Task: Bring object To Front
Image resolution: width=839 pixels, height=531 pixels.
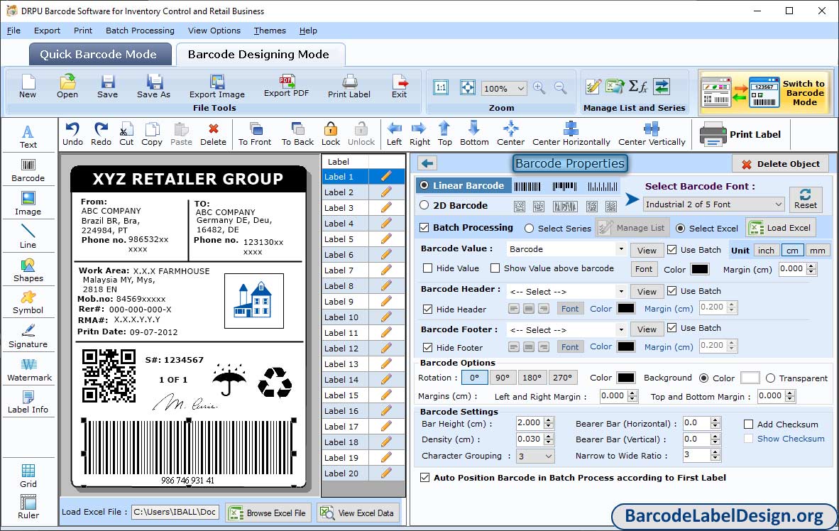Action: 255,134
